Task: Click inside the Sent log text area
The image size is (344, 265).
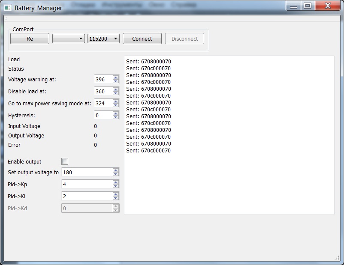Action: [x=229, y=184]
